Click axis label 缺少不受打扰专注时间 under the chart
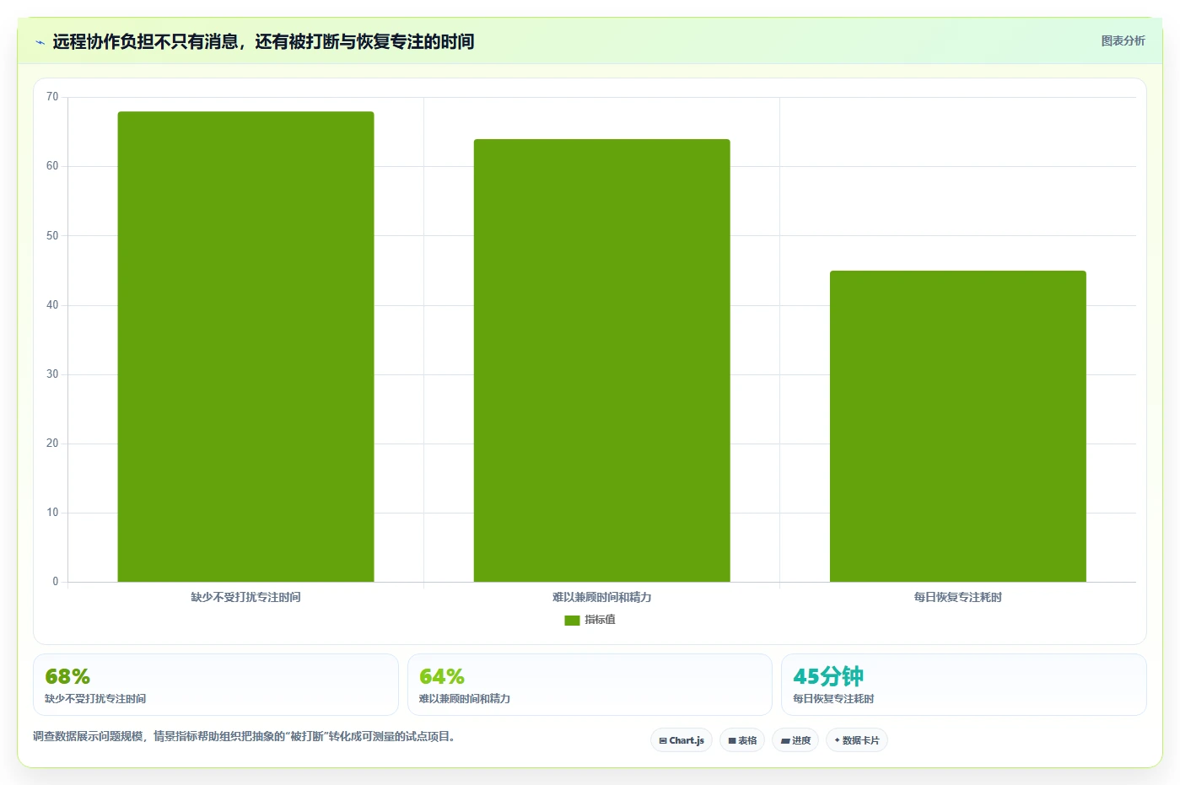This screenshot has height=785, width=1180. (x=245, y=597)
